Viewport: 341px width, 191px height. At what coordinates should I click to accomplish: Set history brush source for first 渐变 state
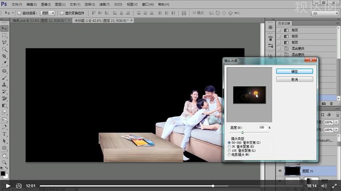(279, 30)
